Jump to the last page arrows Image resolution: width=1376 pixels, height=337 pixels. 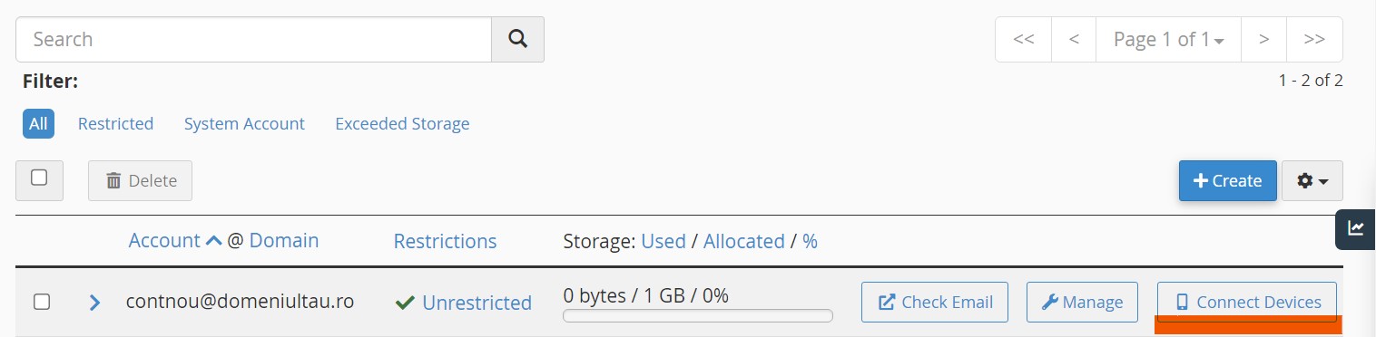pos(1314,39)
